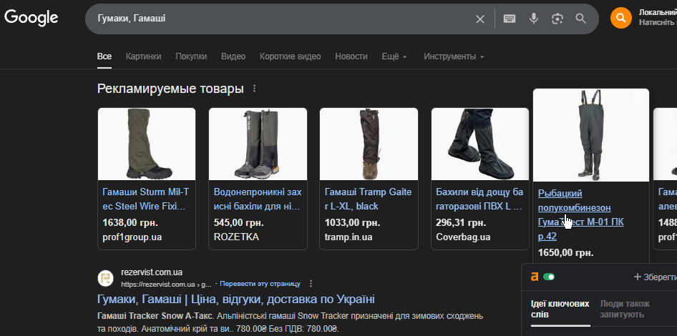677x336 pixels.
Task: Click the ROZETKA grey gaiter image
Action: pos(258,144)
